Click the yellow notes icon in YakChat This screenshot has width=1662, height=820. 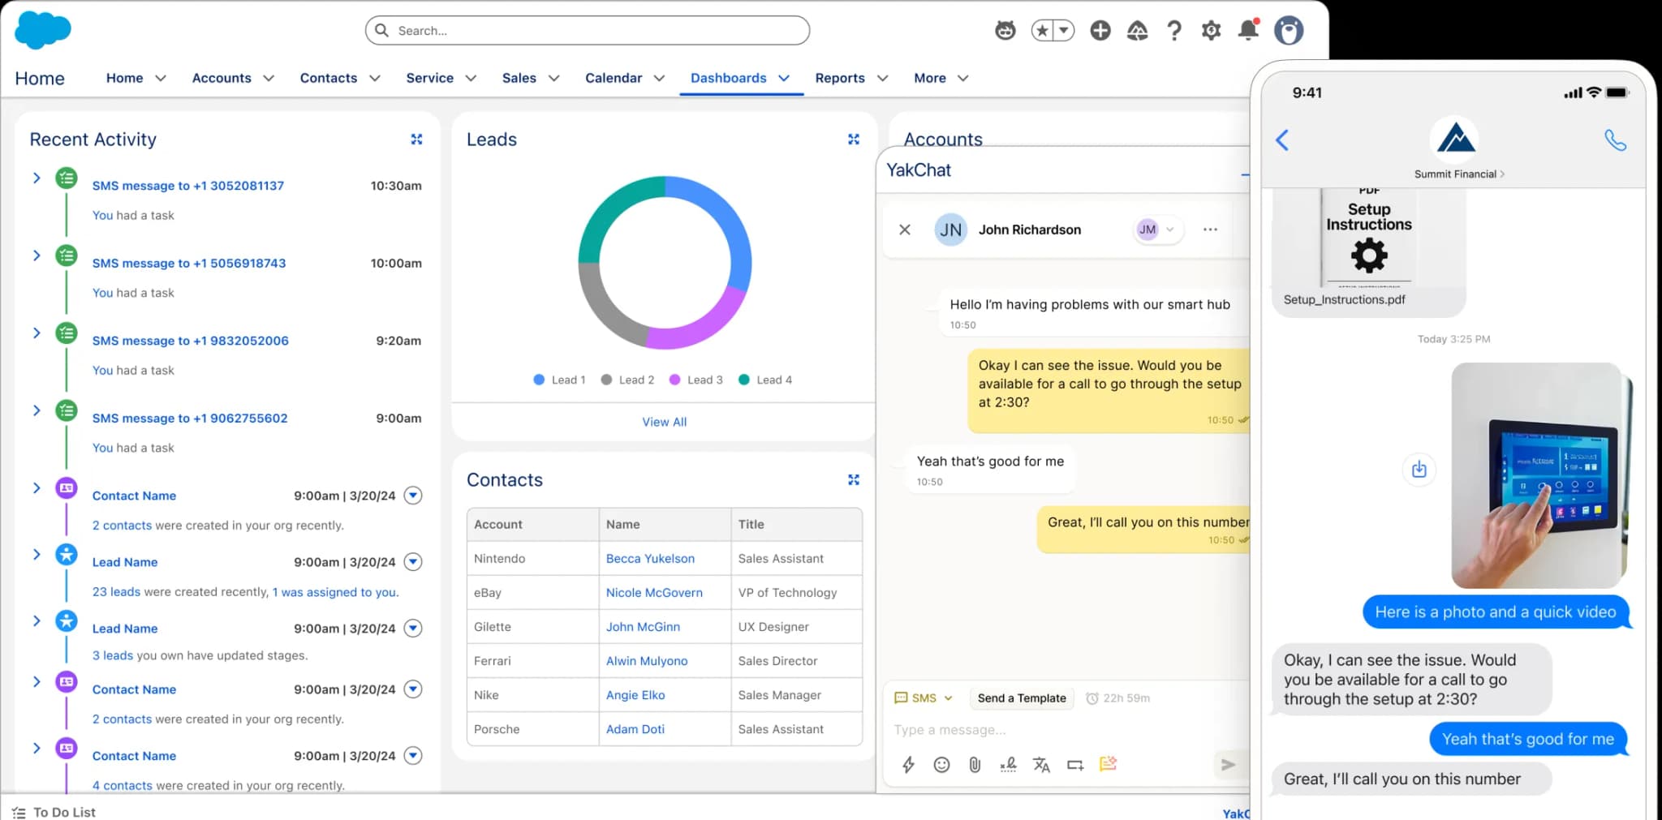pos(1108,764)
